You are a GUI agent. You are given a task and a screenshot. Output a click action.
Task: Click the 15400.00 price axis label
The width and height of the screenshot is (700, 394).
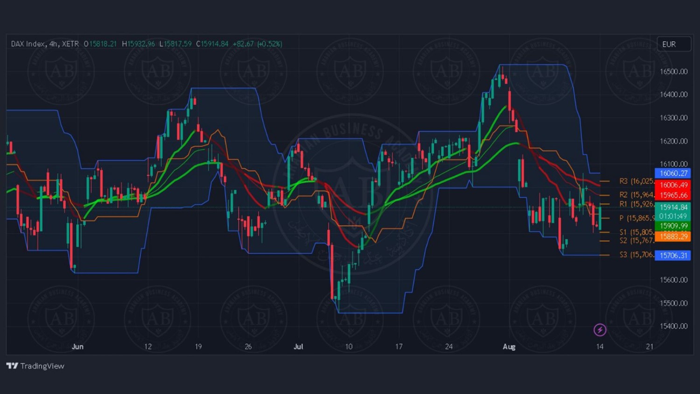[x=673, y=326]
